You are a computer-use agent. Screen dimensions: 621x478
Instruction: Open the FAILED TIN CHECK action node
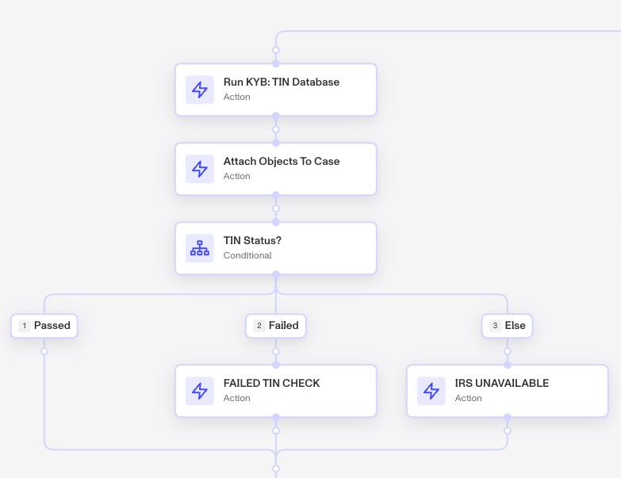[276, 391]
